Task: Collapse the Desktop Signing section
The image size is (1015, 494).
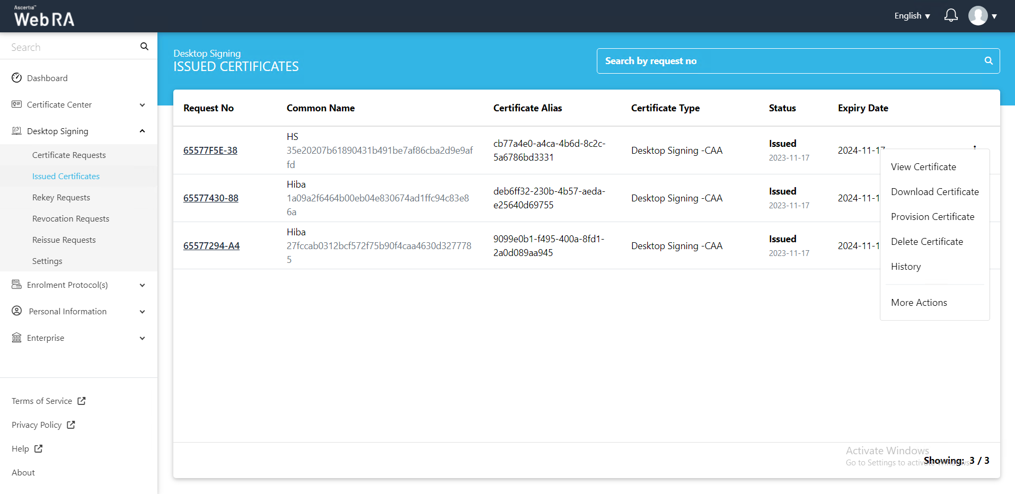Action: click(x=142, y=131)
